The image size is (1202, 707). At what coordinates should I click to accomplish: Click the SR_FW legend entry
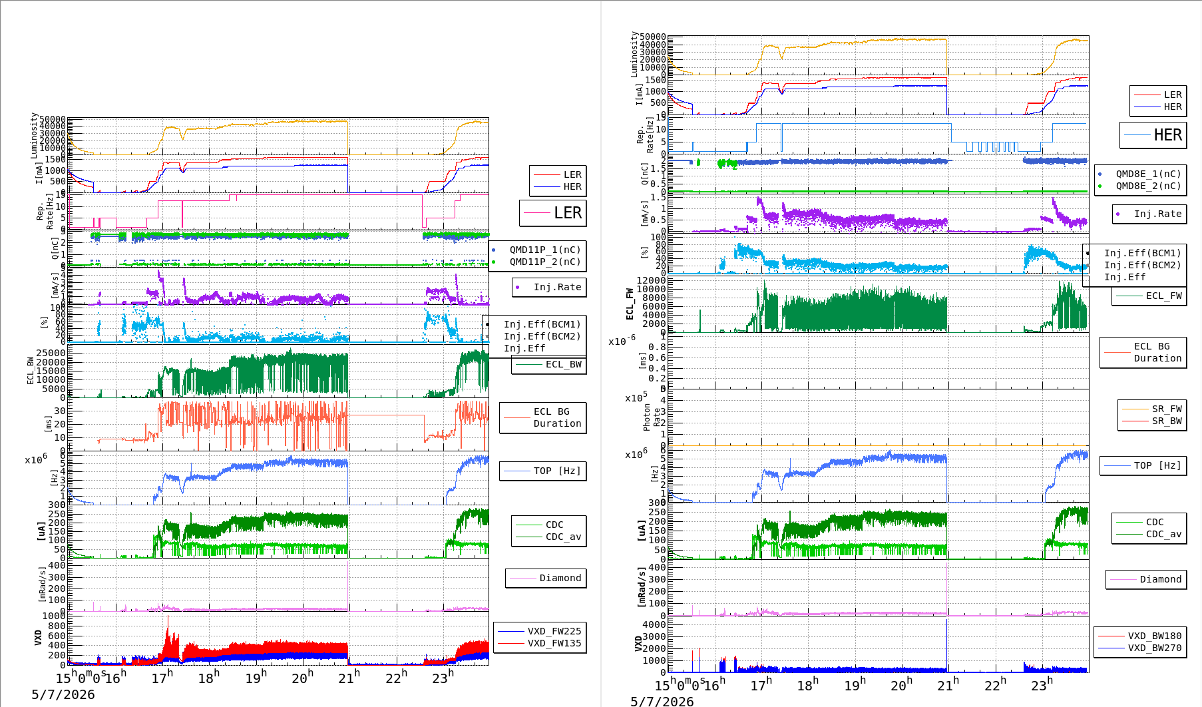(1167, 409)
